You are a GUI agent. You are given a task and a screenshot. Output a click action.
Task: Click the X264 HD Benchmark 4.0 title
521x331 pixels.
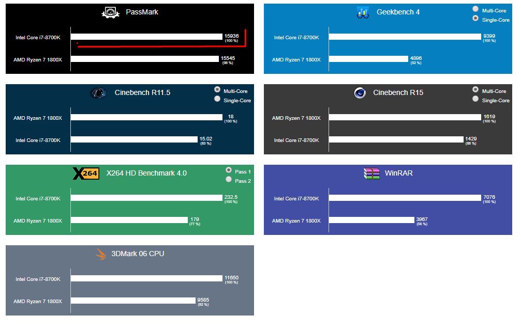[146, 174]
